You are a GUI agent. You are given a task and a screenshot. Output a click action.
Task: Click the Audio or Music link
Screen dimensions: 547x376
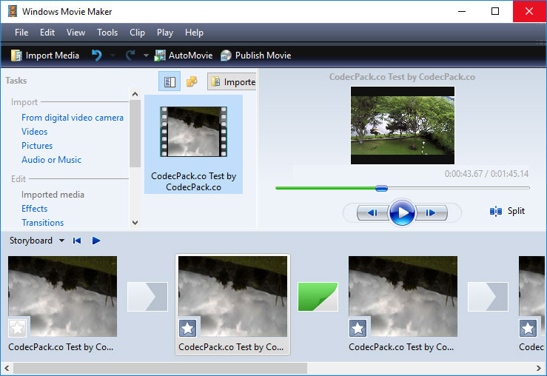[x=51, y=160]
